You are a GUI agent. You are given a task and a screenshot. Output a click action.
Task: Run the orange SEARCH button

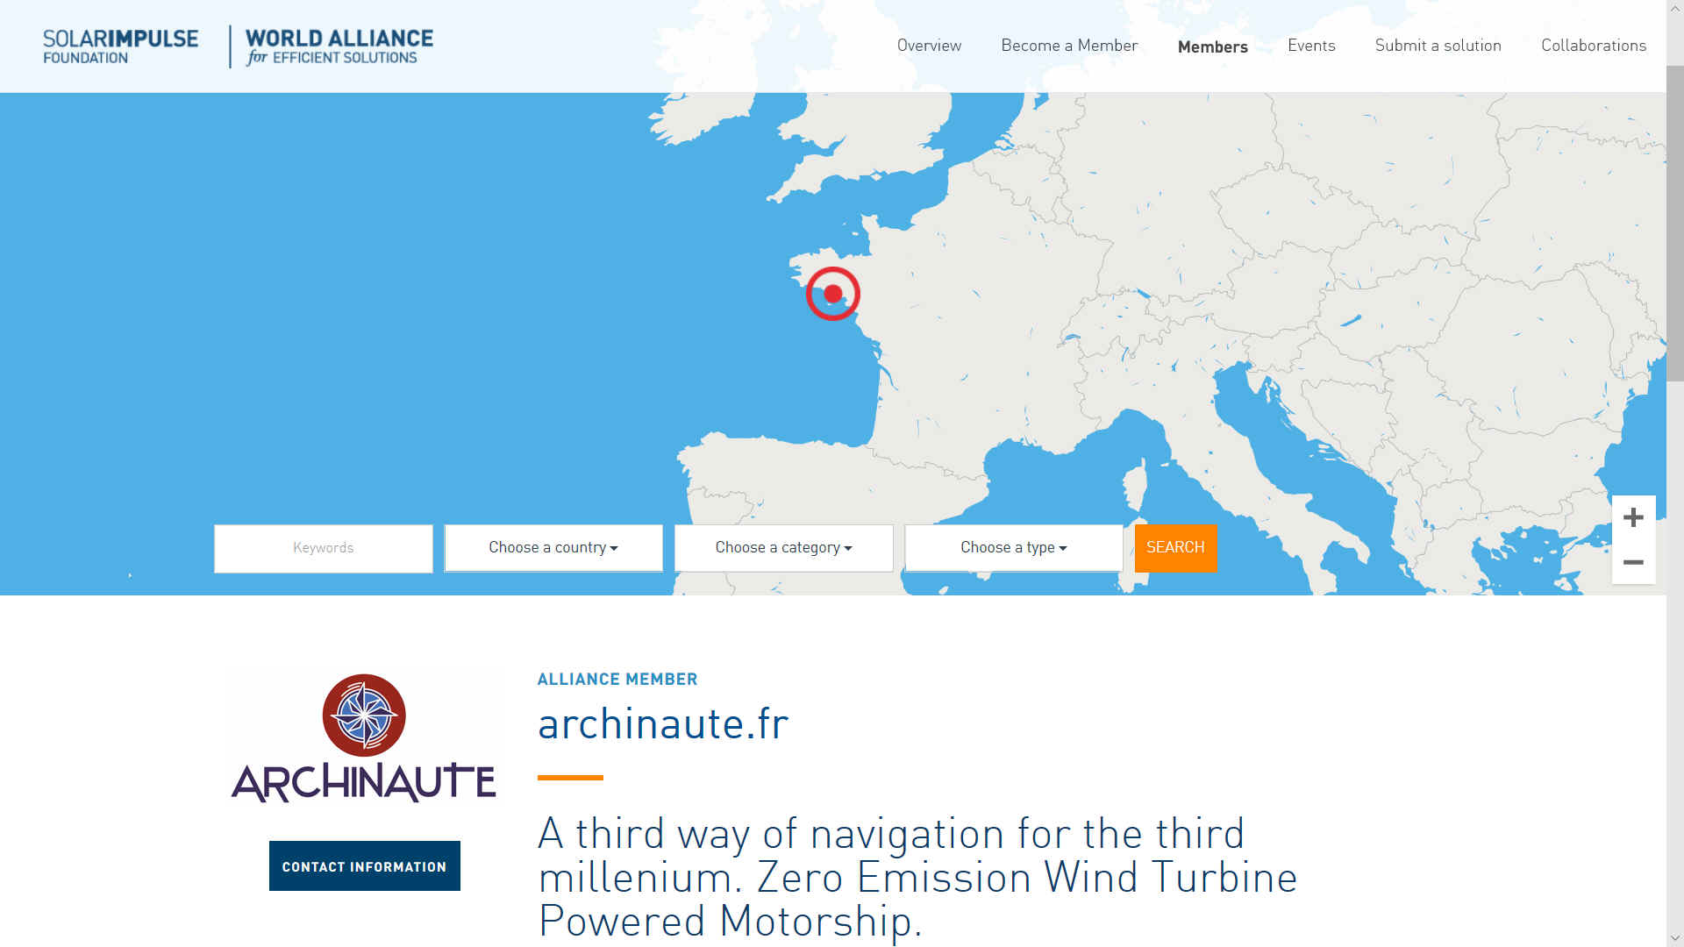(1175, 548)
